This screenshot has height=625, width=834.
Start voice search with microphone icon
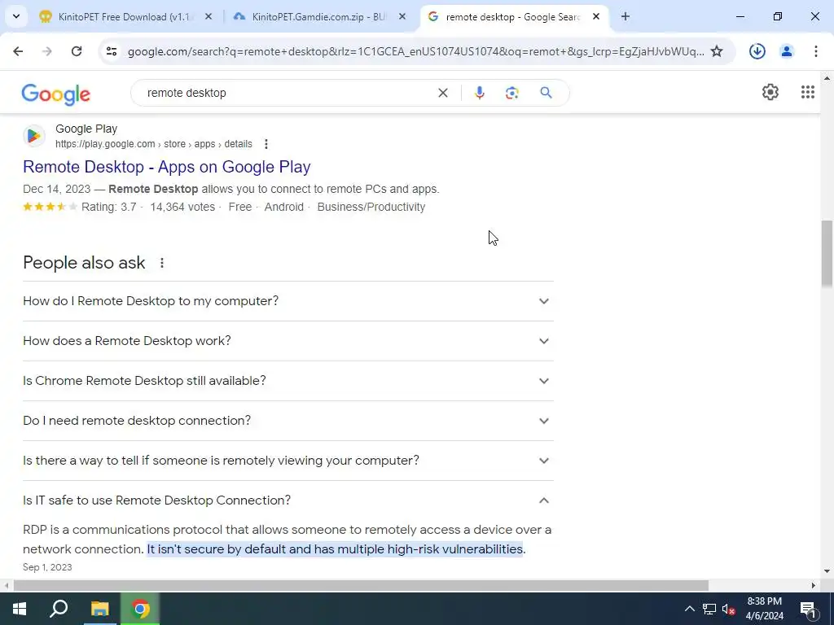(479, 93)
